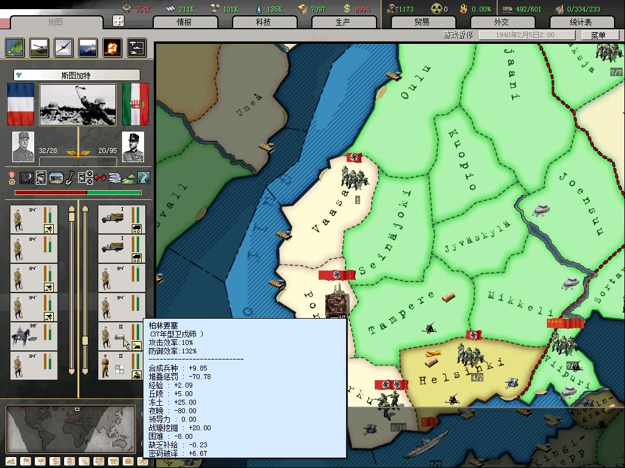Screen dimensions: 625x468
Task: Open the 菜单 (menu) button
Action: coord(598,35)
